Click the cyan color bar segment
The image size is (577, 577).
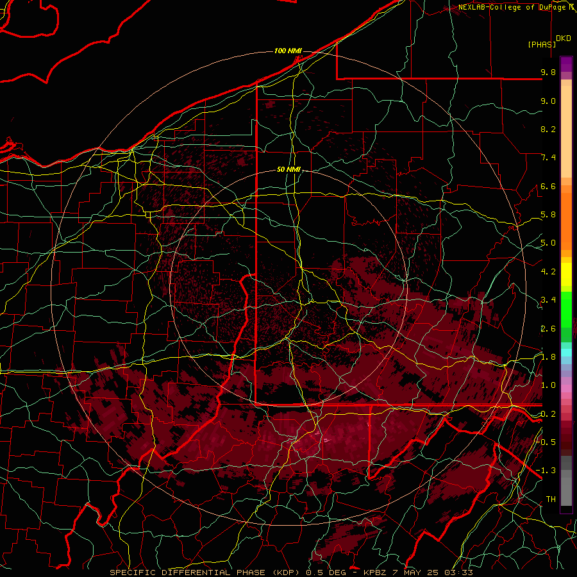(x=566, y=353)
